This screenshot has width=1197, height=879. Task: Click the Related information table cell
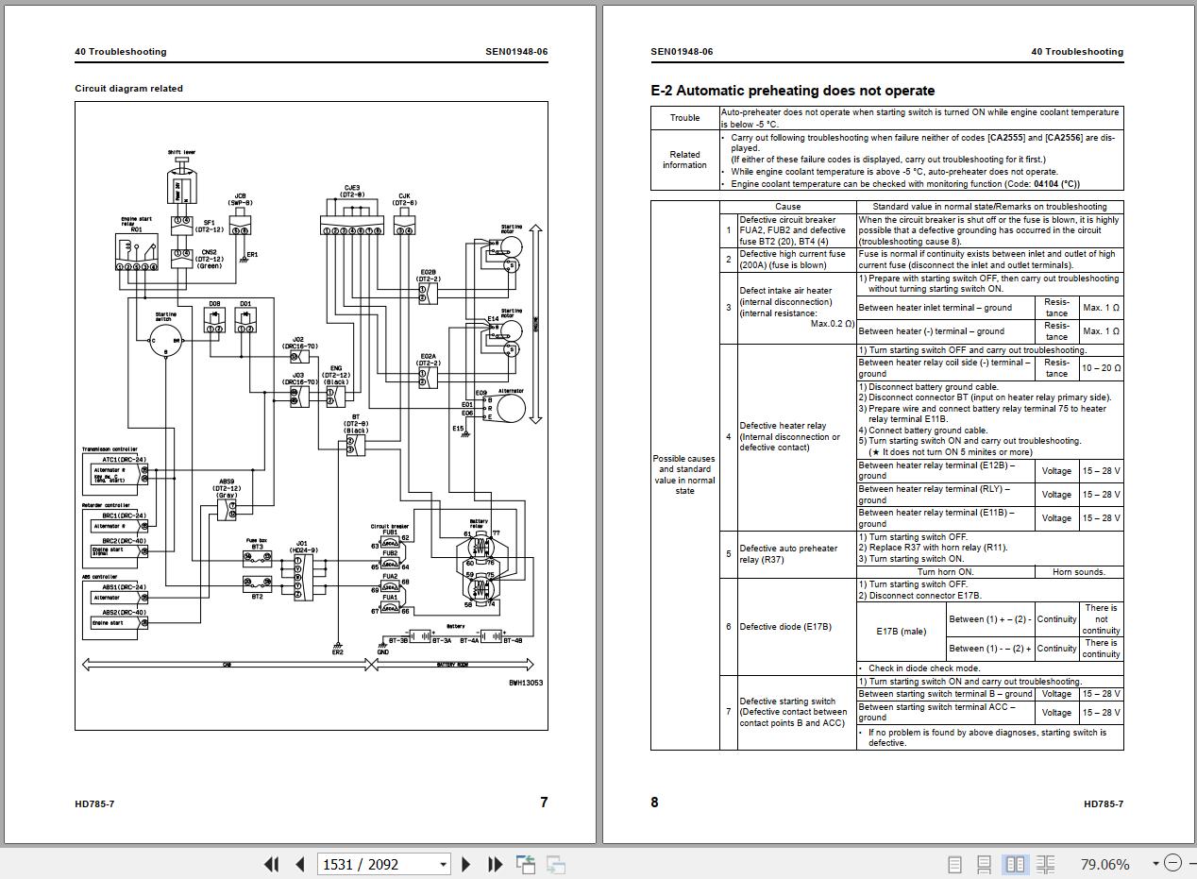click(685, 160)
